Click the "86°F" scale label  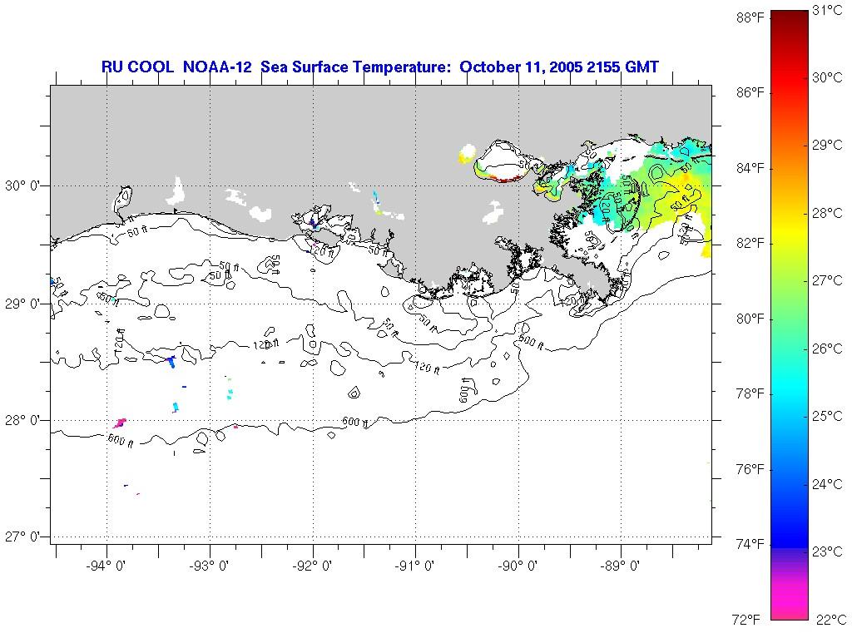(x=750, y=93)
